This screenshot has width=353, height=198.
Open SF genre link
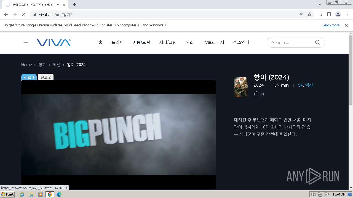[x=300, y=85]
